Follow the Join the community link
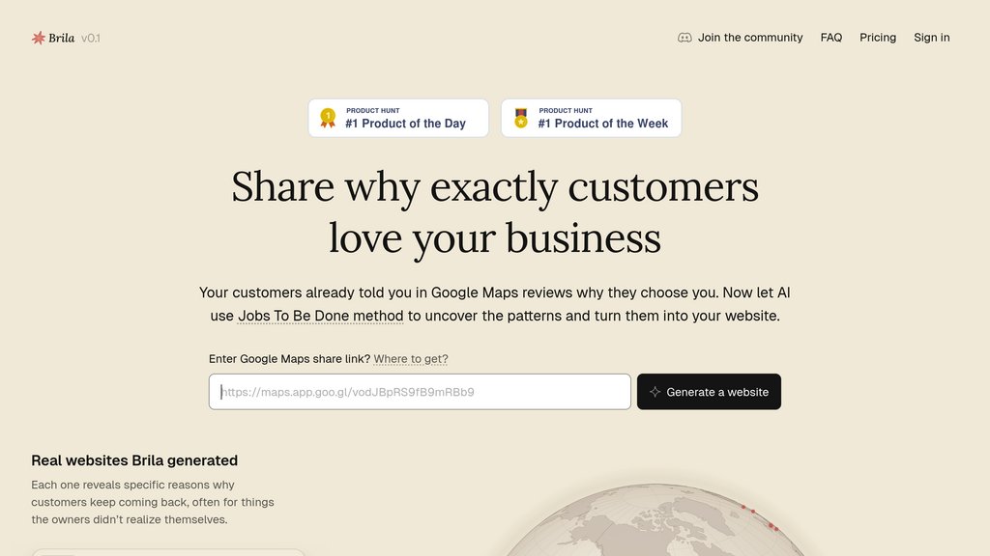The height and width of the screenshot is (556, 990). click(750, 38)
